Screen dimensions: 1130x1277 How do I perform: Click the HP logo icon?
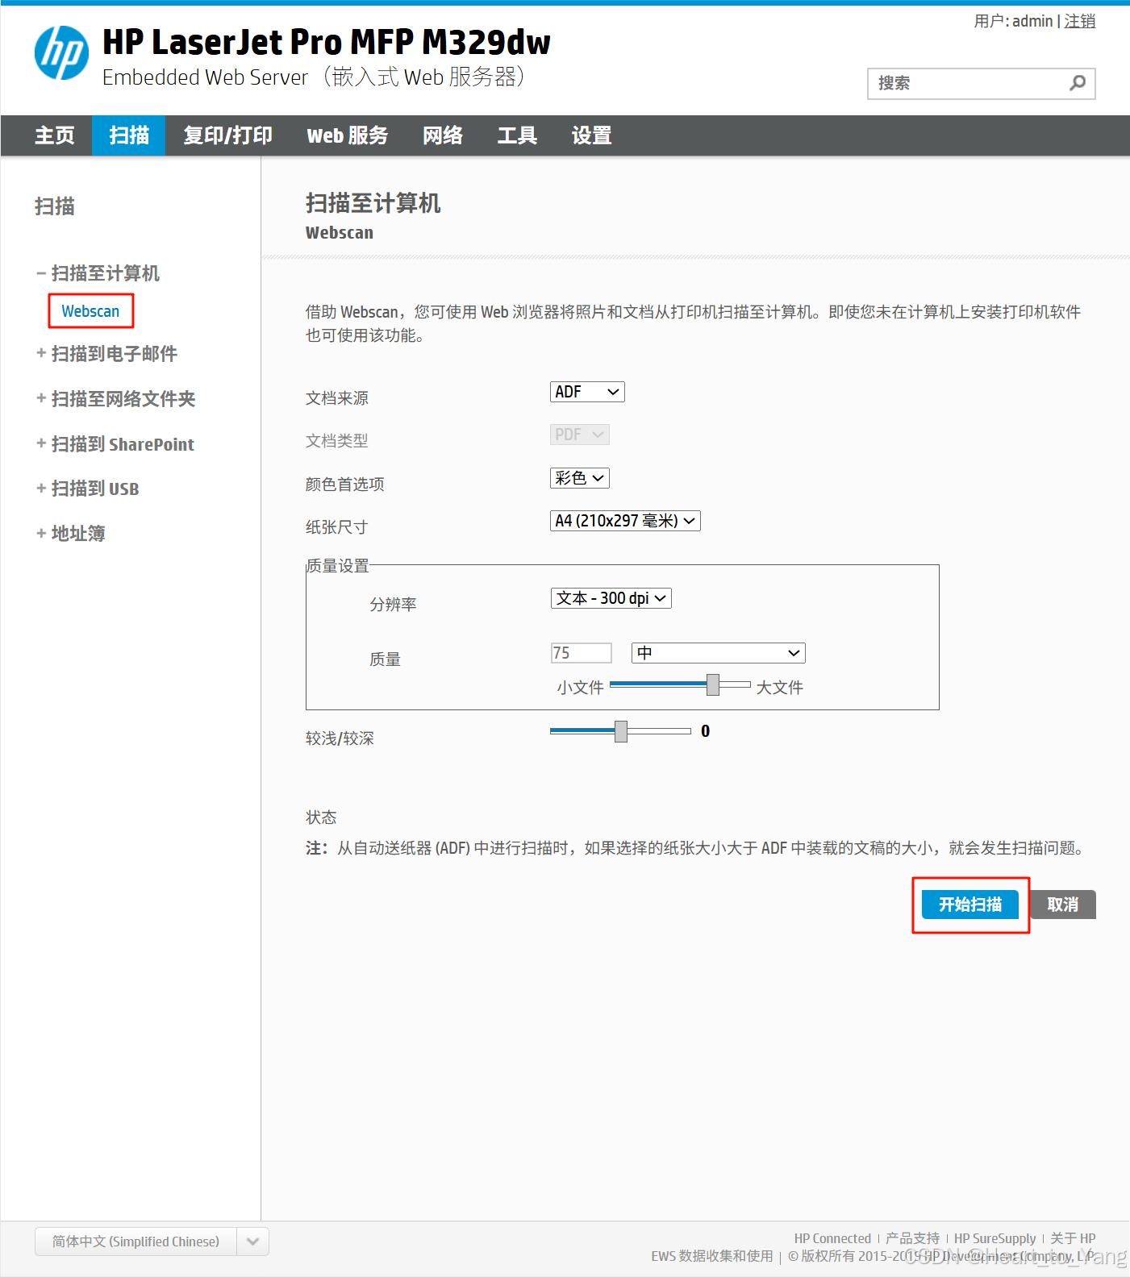[61, 52]
